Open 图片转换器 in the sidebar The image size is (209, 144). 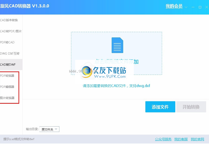[7, 98]
